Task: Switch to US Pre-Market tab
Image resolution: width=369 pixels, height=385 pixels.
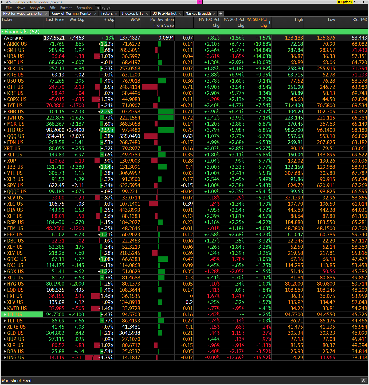Action: 164,13
